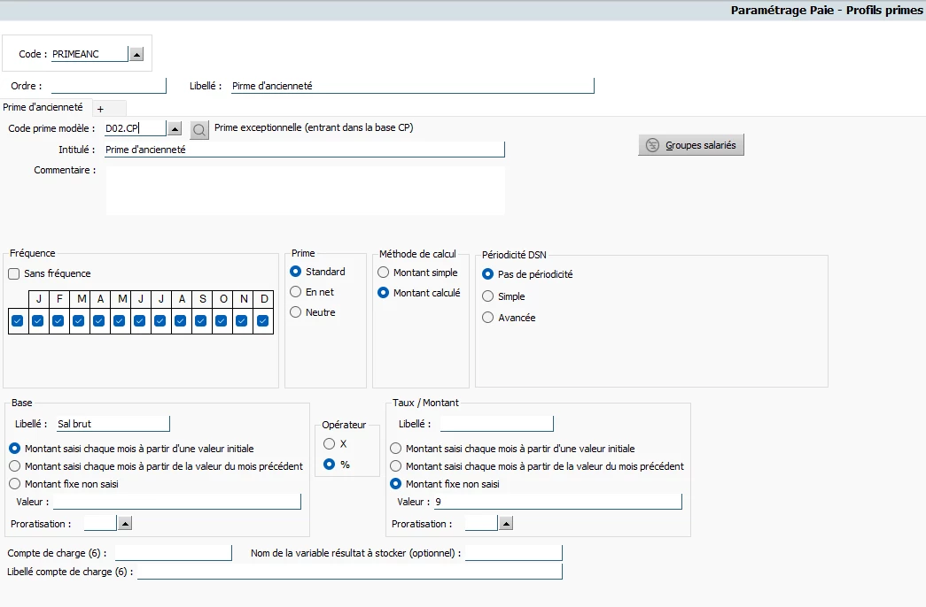Viewport: 926px width, 607px height.
Task: Pick Taux / Montant 'valeur initiale' radio
Action: [396, 449]
